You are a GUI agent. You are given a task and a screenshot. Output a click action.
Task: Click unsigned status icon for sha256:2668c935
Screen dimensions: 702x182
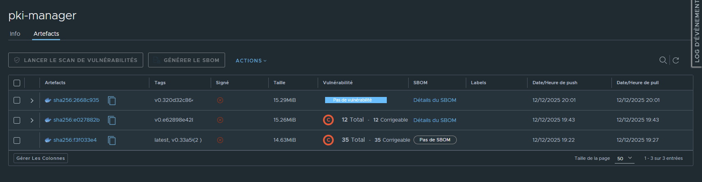point(220,100)
